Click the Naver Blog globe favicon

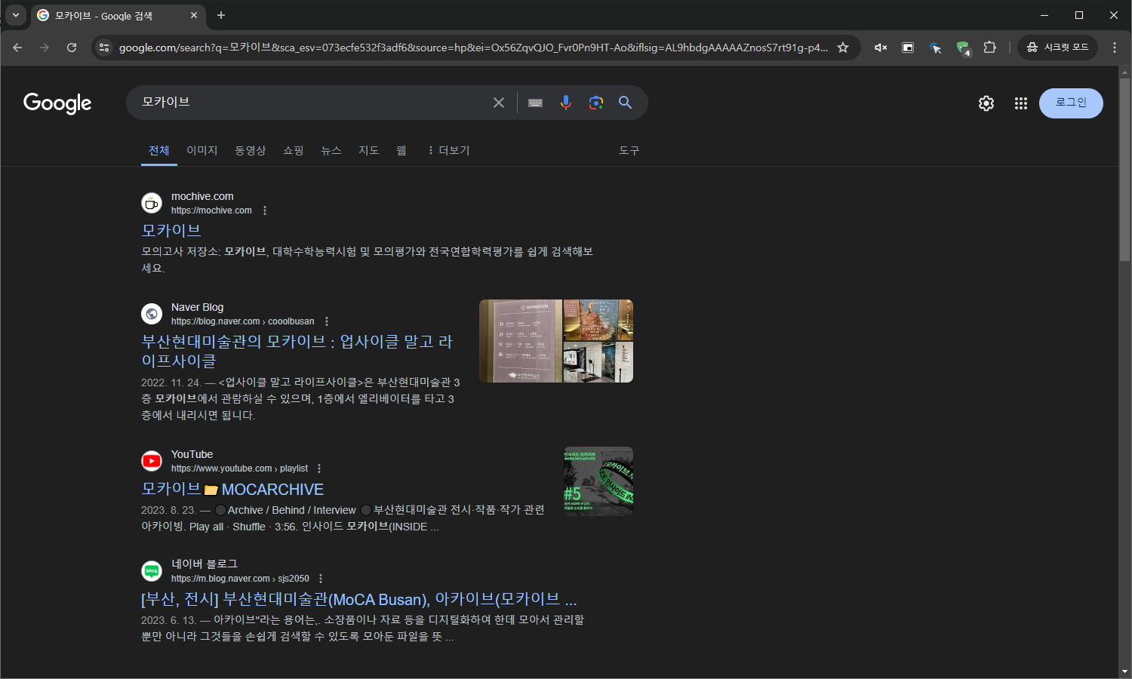[152, 314]
